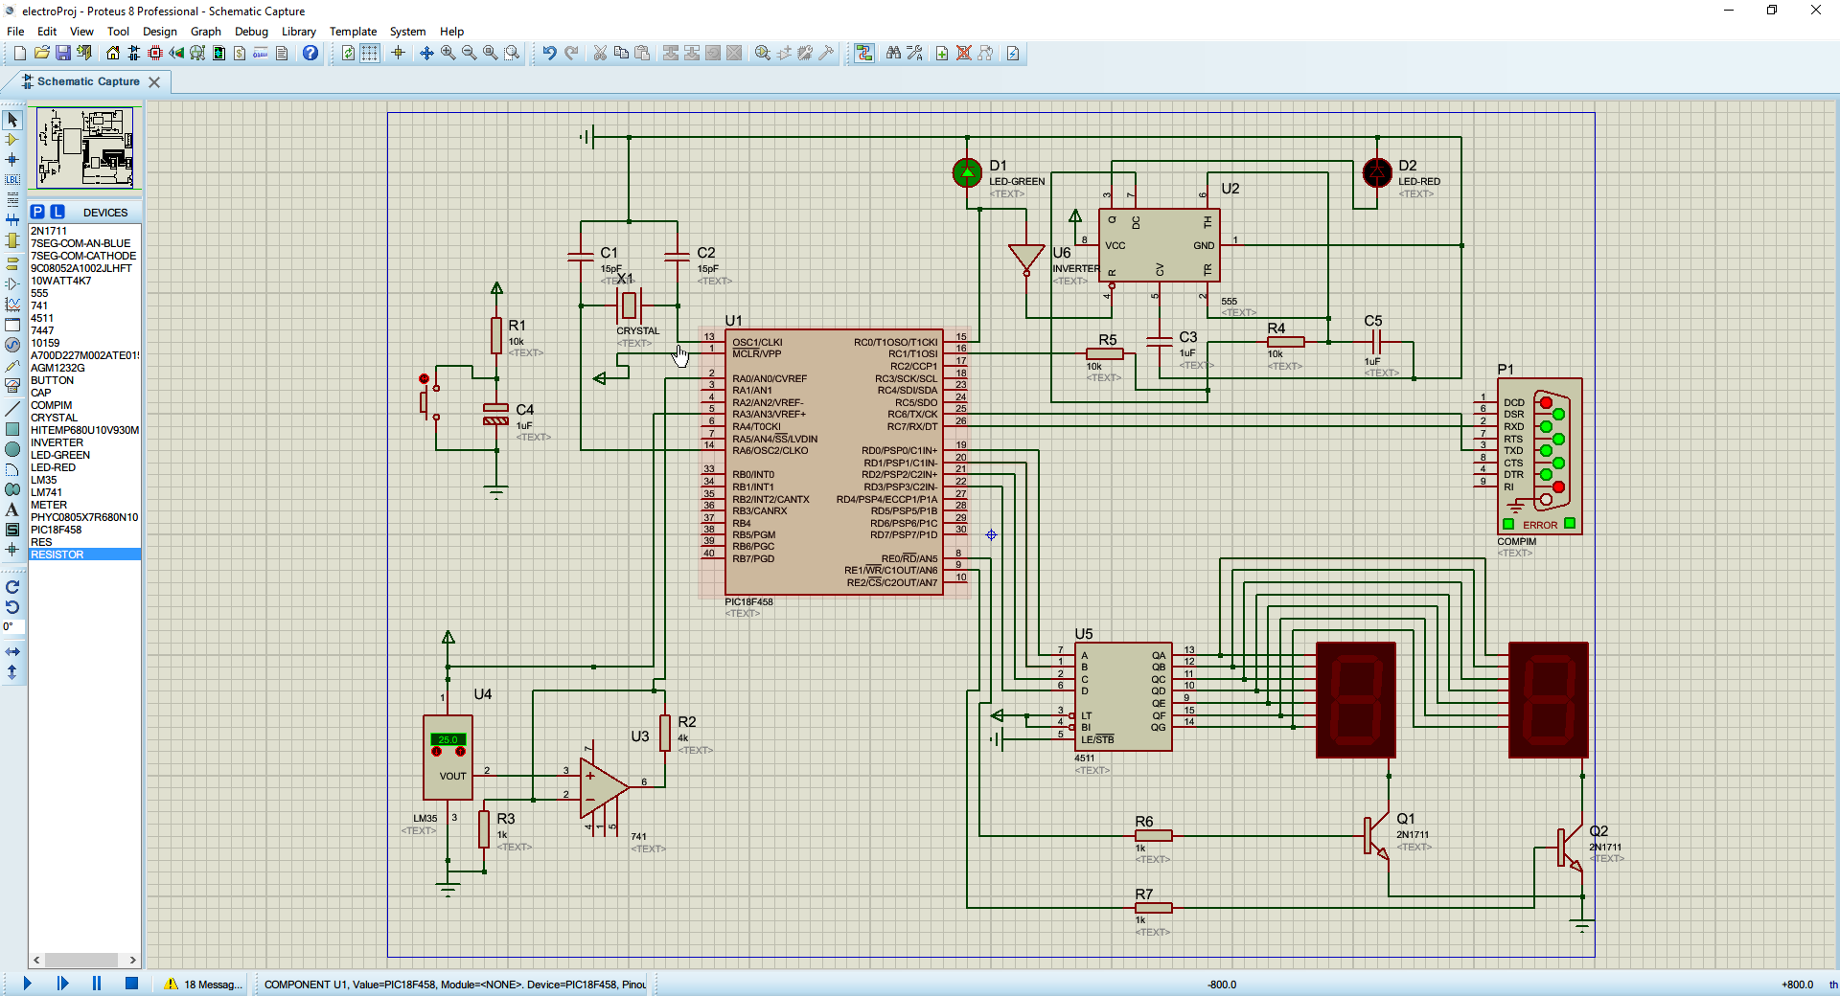Pick parts from libraries icon
This screenshot has height=996, width=1840.
click(x=763, y=54)
